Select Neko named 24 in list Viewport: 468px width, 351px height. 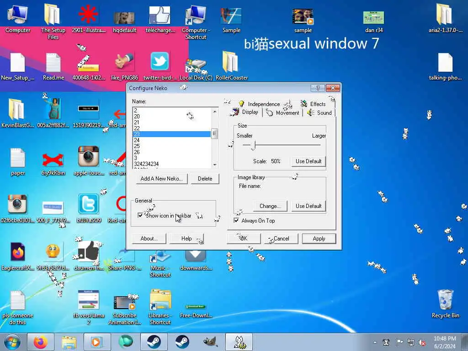[172, 140]
